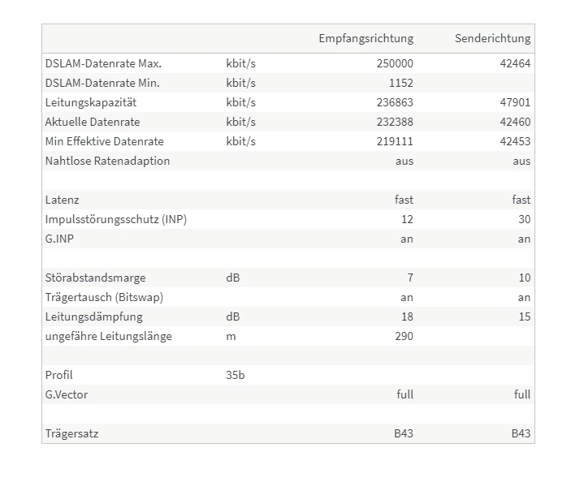Click the Störabstandsmarge row label

[x=95, y=278]
